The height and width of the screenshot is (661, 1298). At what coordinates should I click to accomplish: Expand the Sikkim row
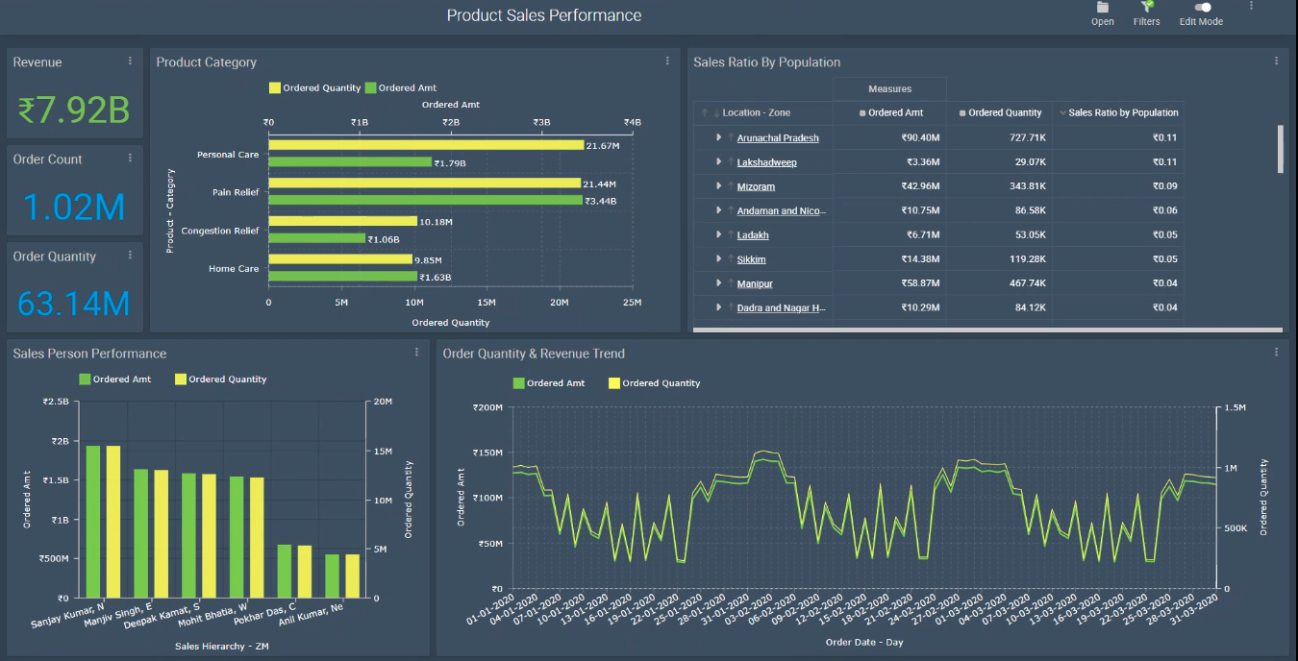coord(718,259)
